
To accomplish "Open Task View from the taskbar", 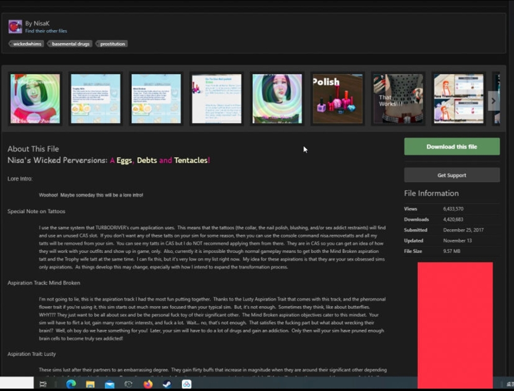I will (x=43, y=384).
